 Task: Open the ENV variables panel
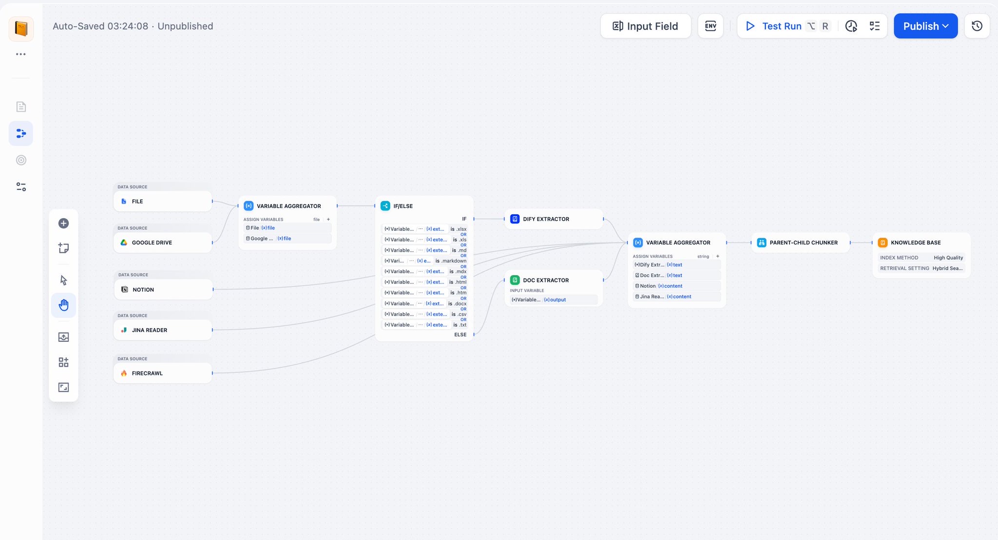click(710, 26)
